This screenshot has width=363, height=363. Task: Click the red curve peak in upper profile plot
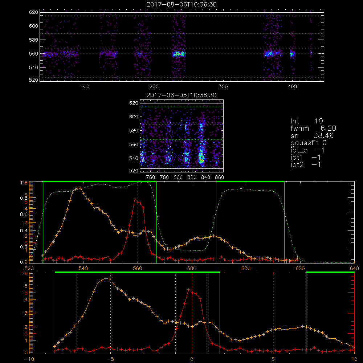point(135,199)
